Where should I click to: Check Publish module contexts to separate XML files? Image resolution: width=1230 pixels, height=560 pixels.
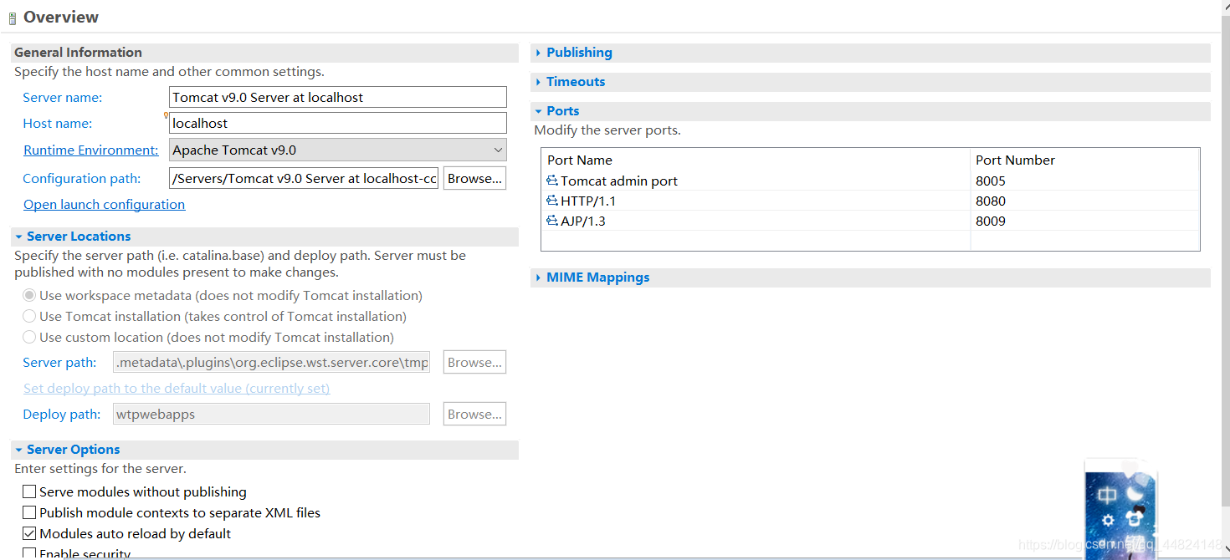point(29,512)
